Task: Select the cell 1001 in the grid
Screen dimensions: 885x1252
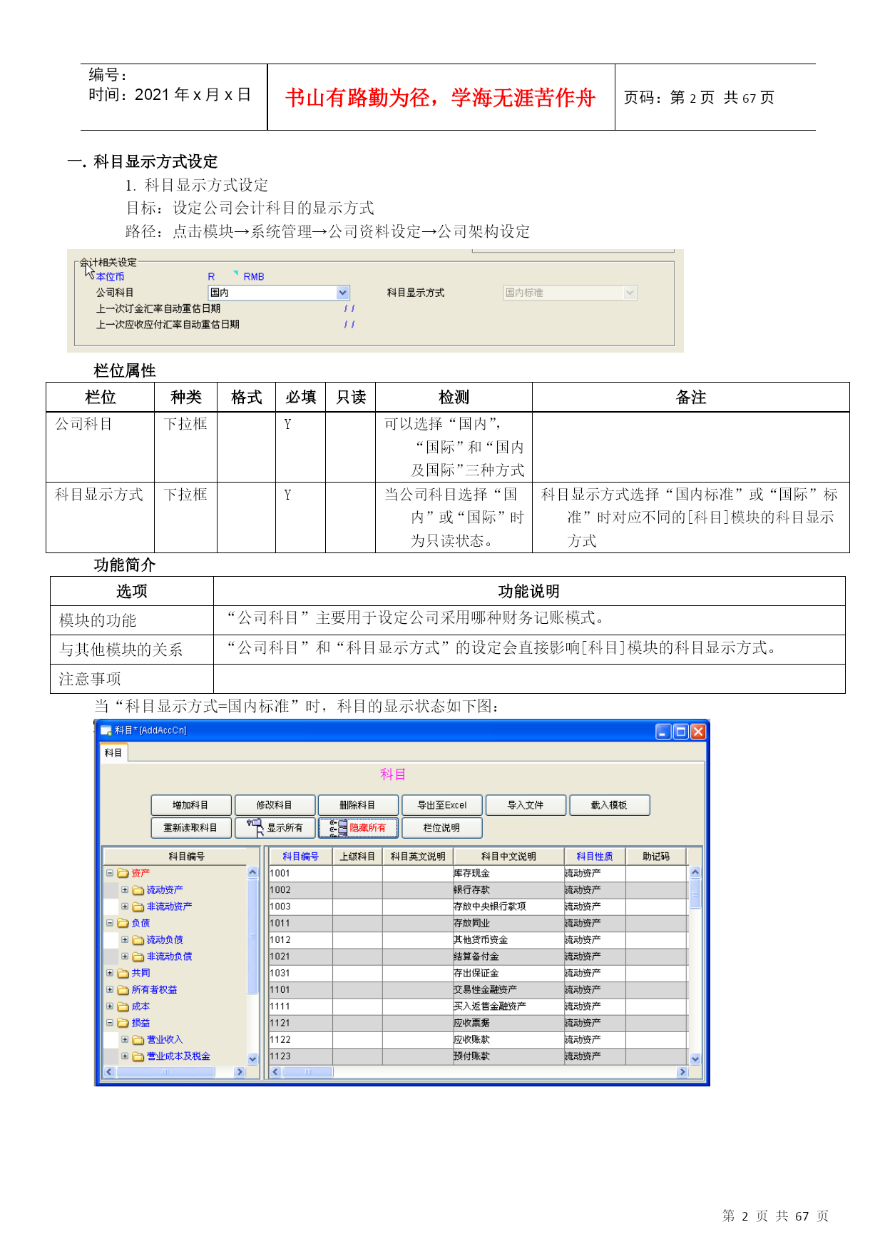Action: 301,873
